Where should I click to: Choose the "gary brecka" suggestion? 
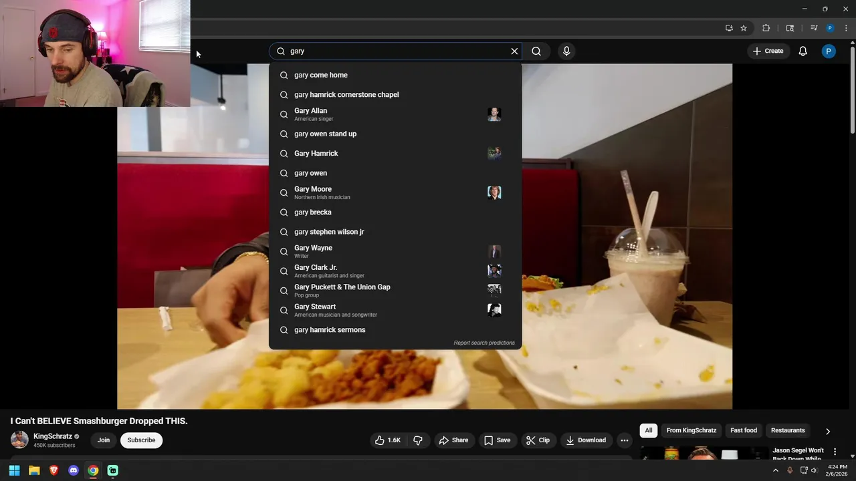click(395, 212)
